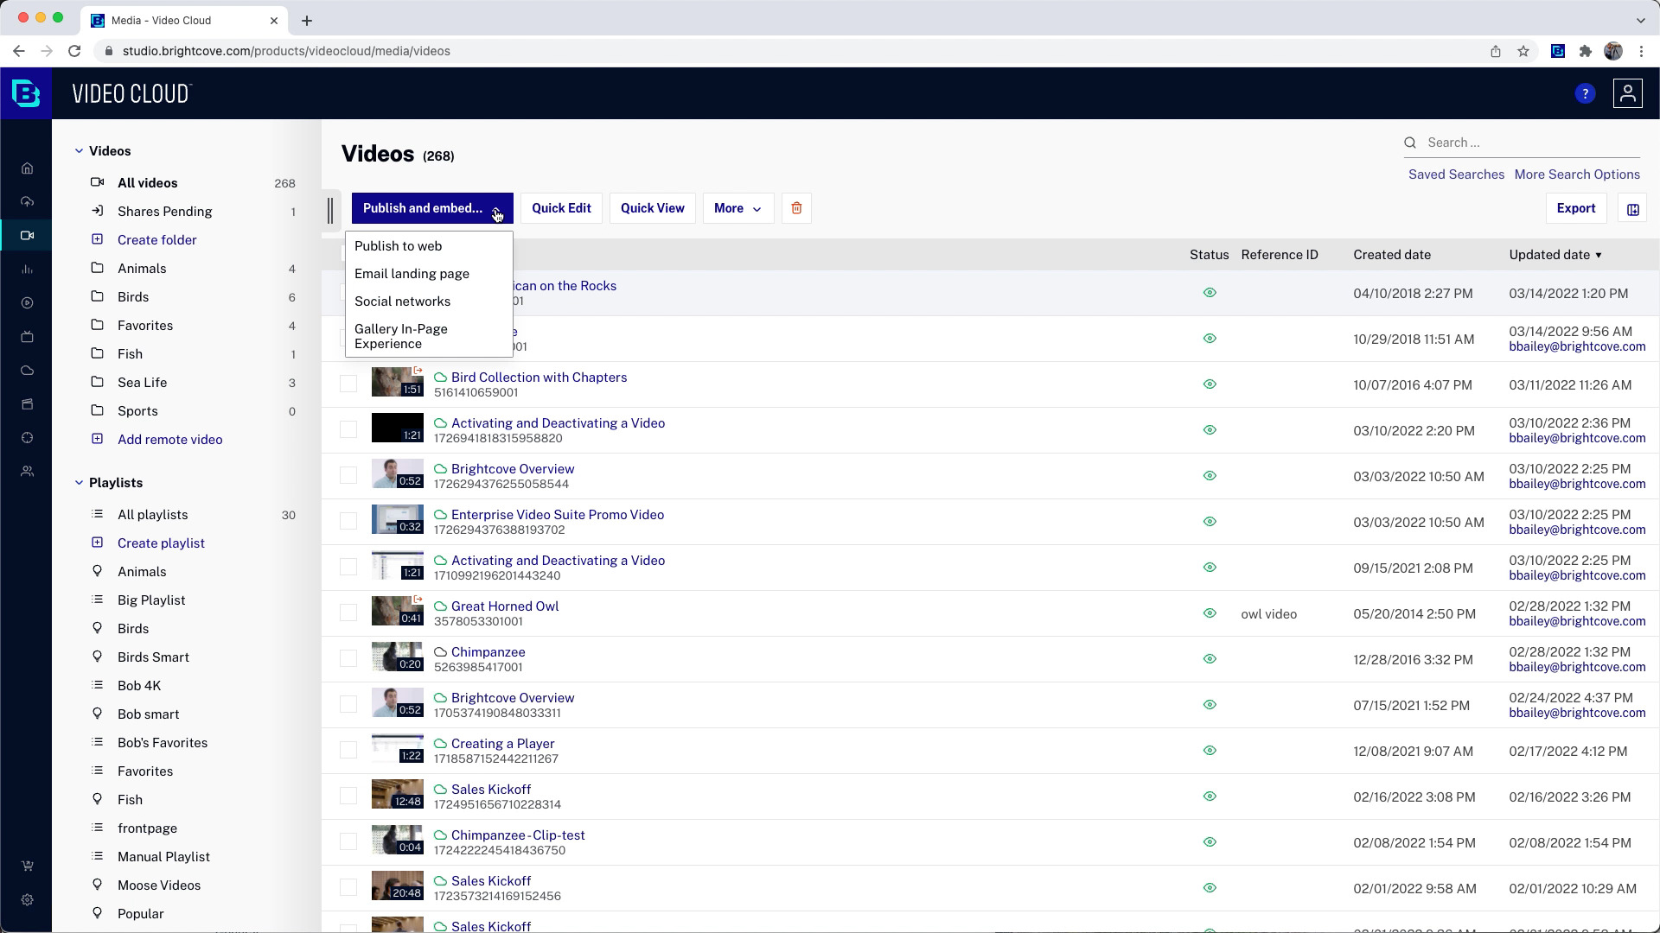1660x933 pixels.
Task: Open Saved Searches link
Action: click(x=1456, y=175)
